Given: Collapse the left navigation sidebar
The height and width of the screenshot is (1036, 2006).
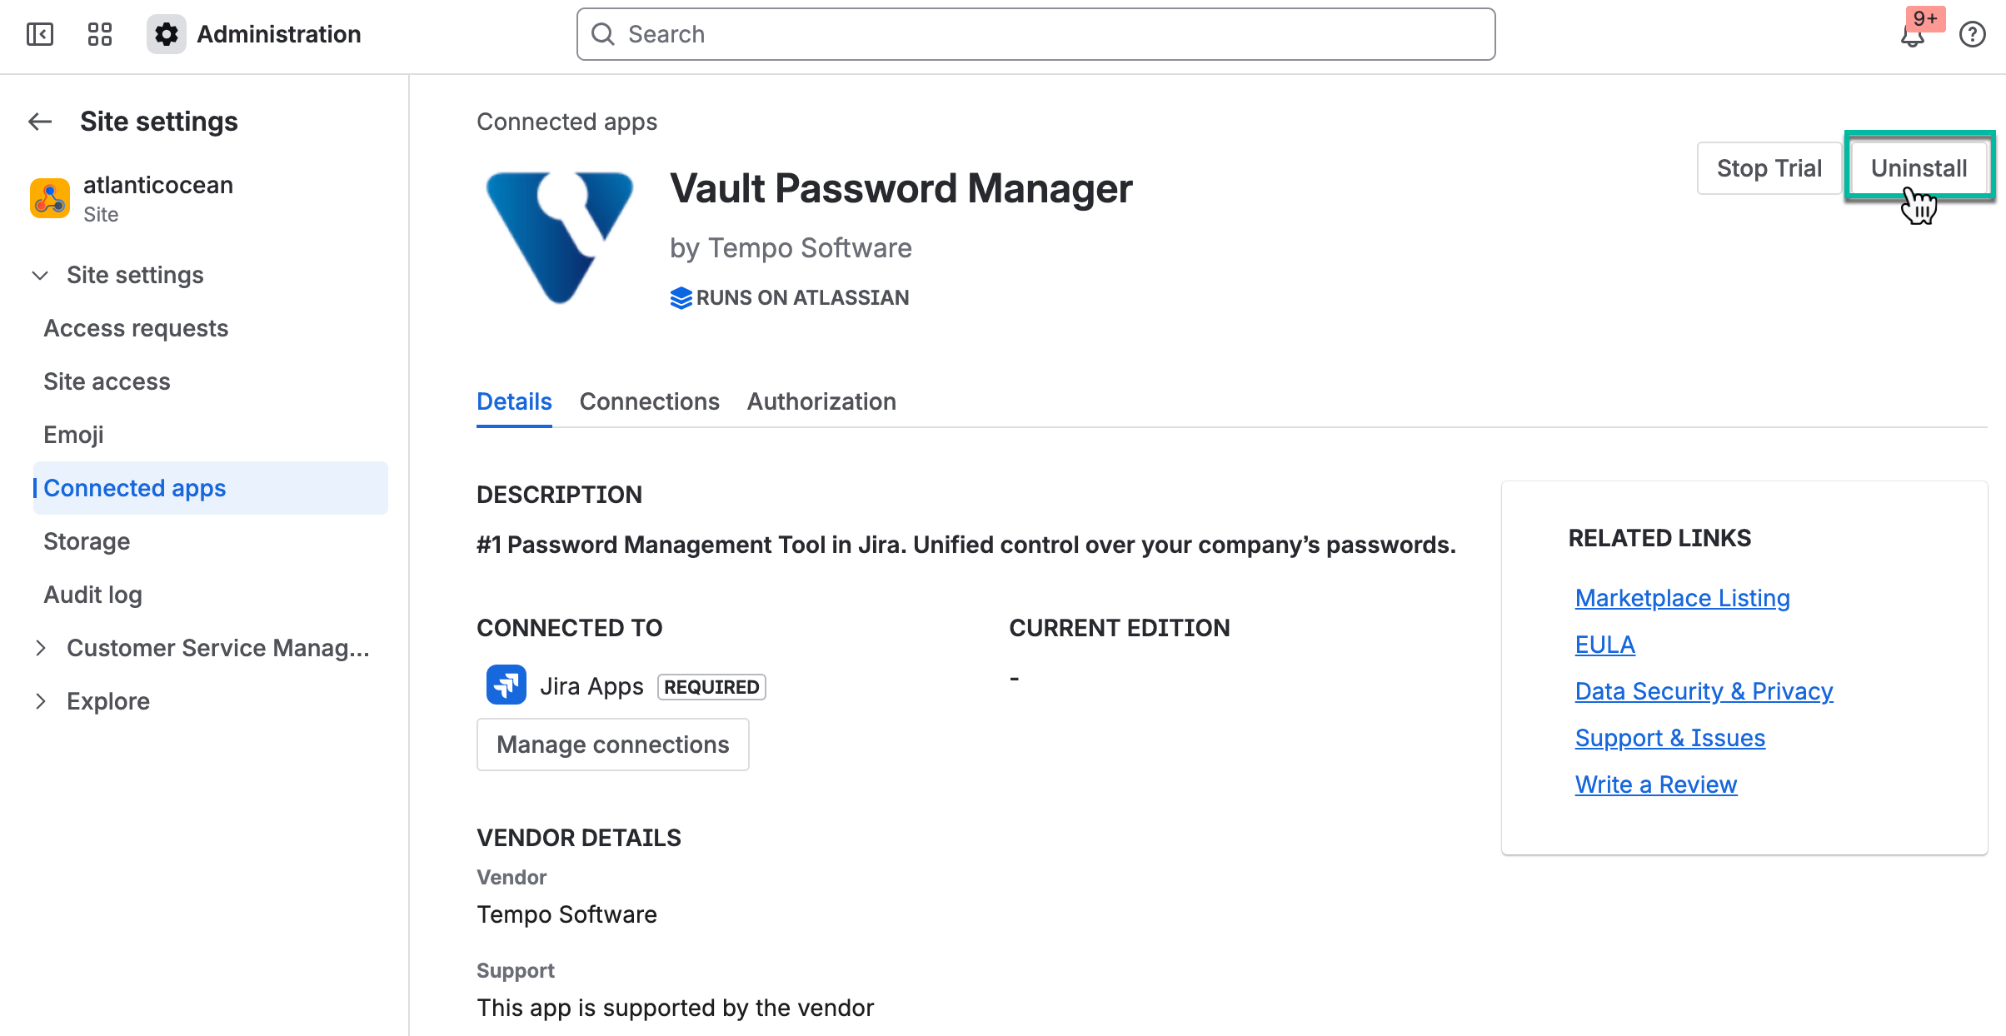Looking at the screenshot, I should coord(39,34).
